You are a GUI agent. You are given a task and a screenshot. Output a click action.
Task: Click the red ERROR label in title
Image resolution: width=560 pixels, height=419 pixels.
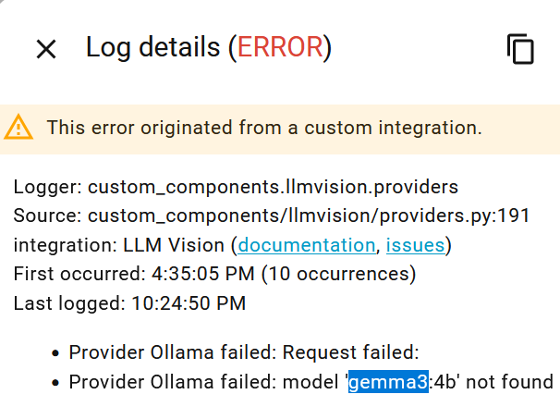pos(281,47)
